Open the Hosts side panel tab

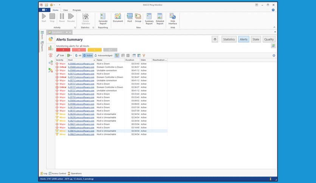point(42,35)
